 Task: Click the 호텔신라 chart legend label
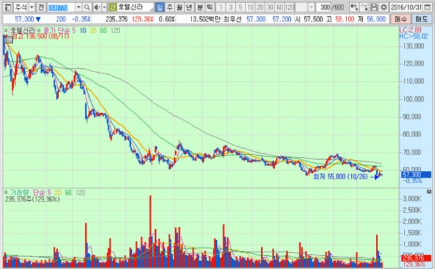click(x=23, y=31)
